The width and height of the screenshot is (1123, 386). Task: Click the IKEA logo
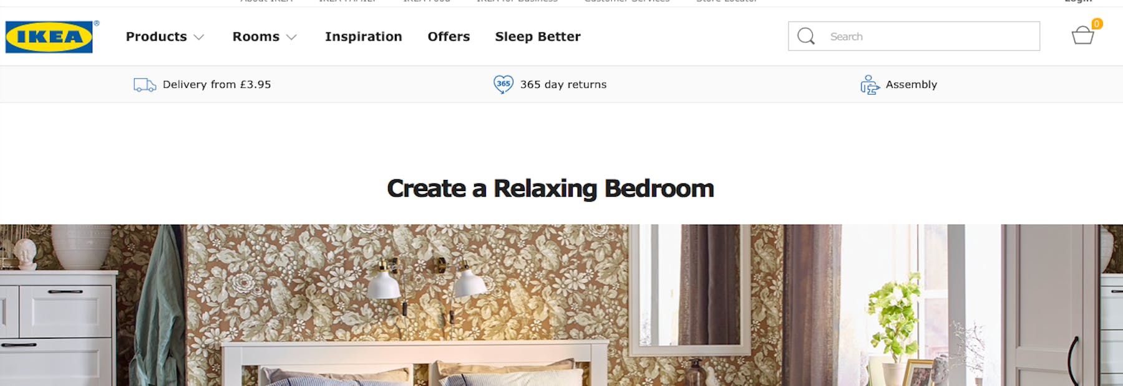(x=49, y=37)
